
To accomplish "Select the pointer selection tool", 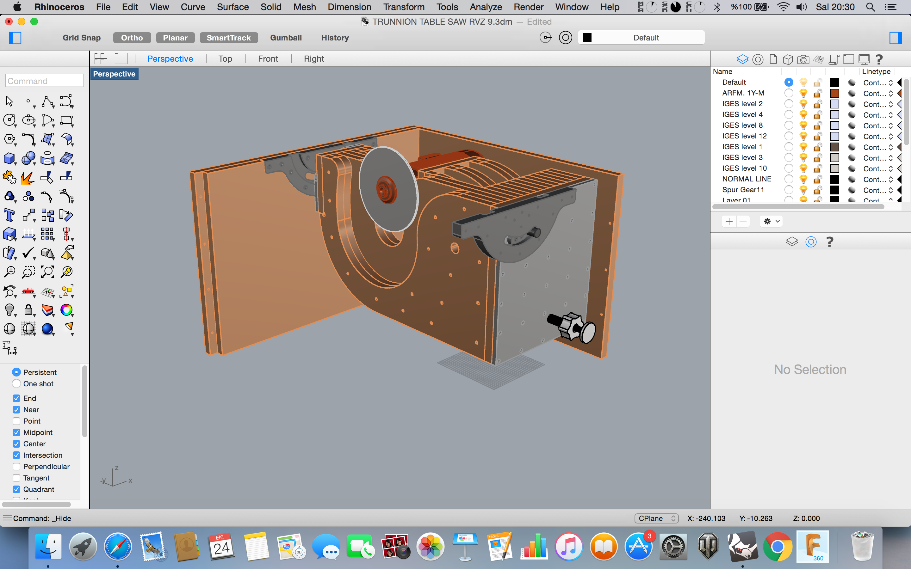I will tap(9, 101).
